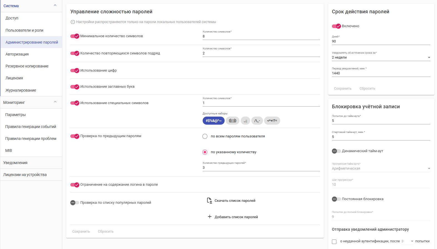437x249 pixels.
Task: Click the plus icon to add password list
Action: (x=210, y=217)
